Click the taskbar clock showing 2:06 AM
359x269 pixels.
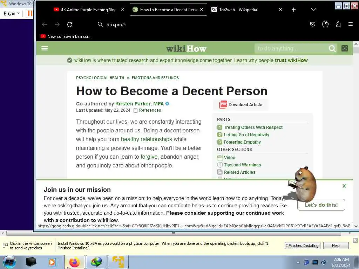(341, 262)
